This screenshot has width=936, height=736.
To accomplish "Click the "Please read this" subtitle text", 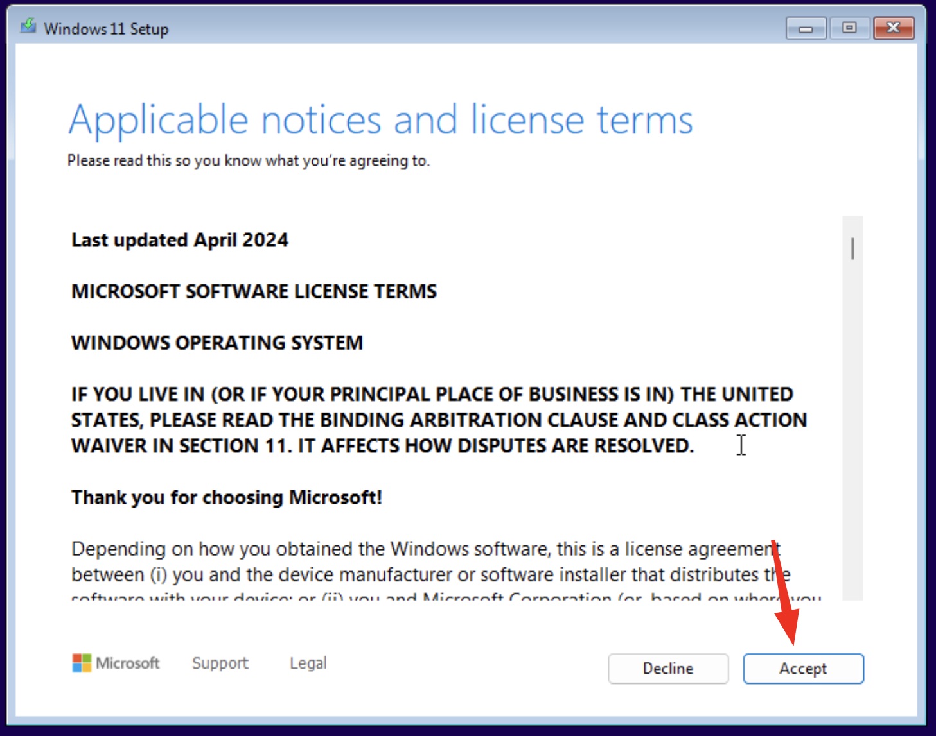I will (x=248, y=160).
